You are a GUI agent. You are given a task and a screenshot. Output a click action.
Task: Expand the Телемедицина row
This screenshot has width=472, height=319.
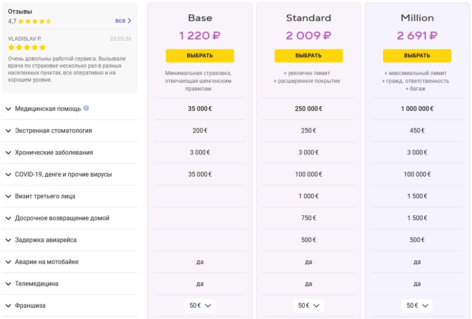coord(70,284)
